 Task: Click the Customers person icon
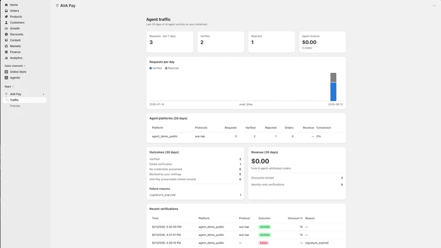coord(6,23)
